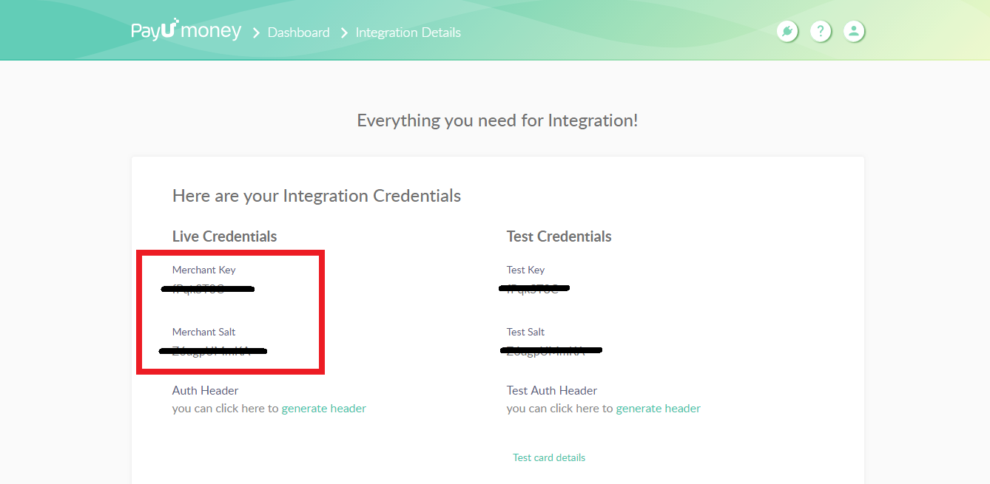
Task: Click the Test Salt label
Action: (525, 332)
